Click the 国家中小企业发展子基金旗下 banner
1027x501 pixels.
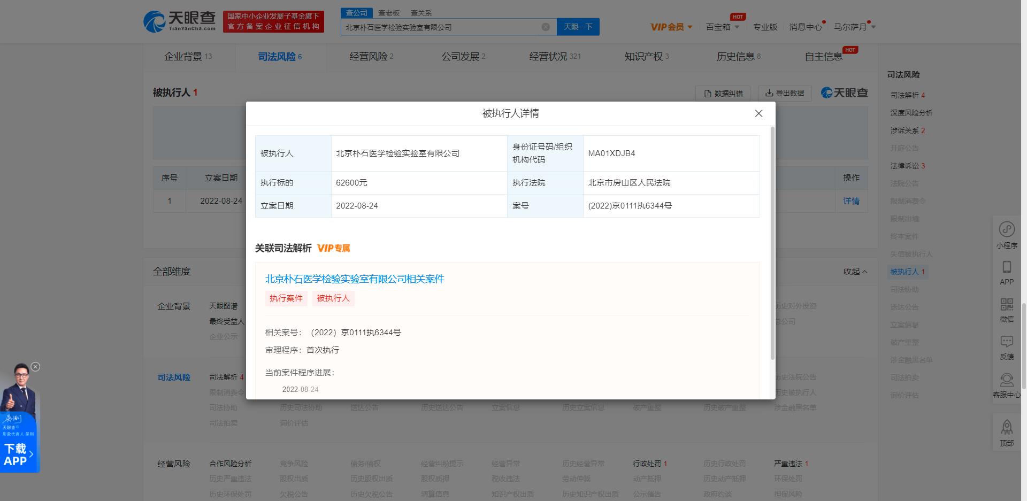[x=273, y=21]
